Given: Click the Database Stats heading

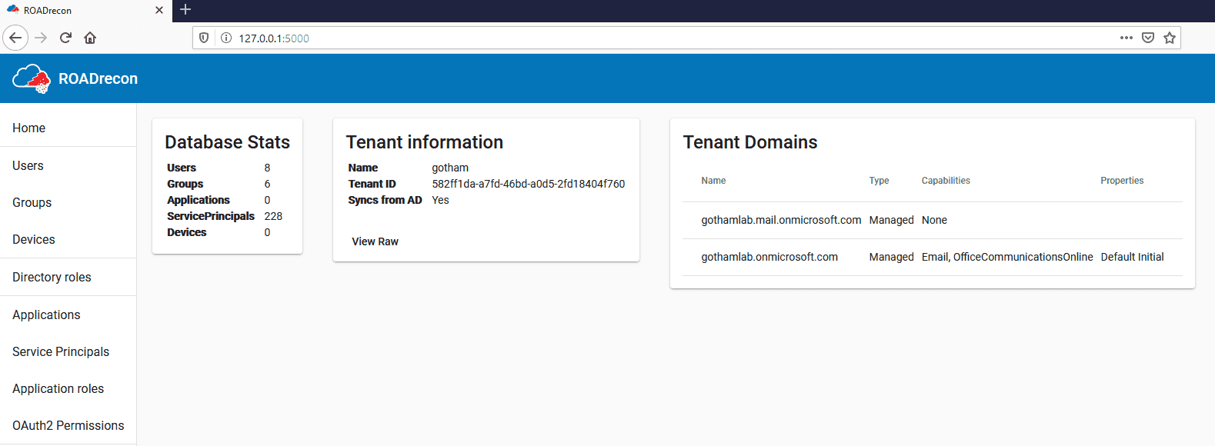Looking at the screenshot, I should [x=227, y=142].
